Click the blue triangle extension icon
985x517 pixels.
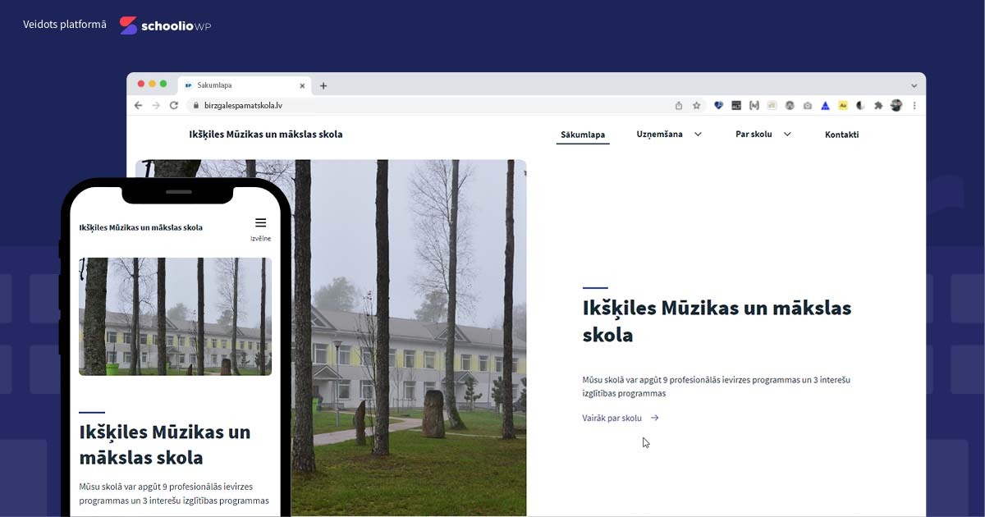pos(825,106)
